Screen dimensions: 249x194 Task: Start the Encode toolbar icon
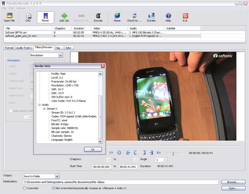tap(98, 16)
